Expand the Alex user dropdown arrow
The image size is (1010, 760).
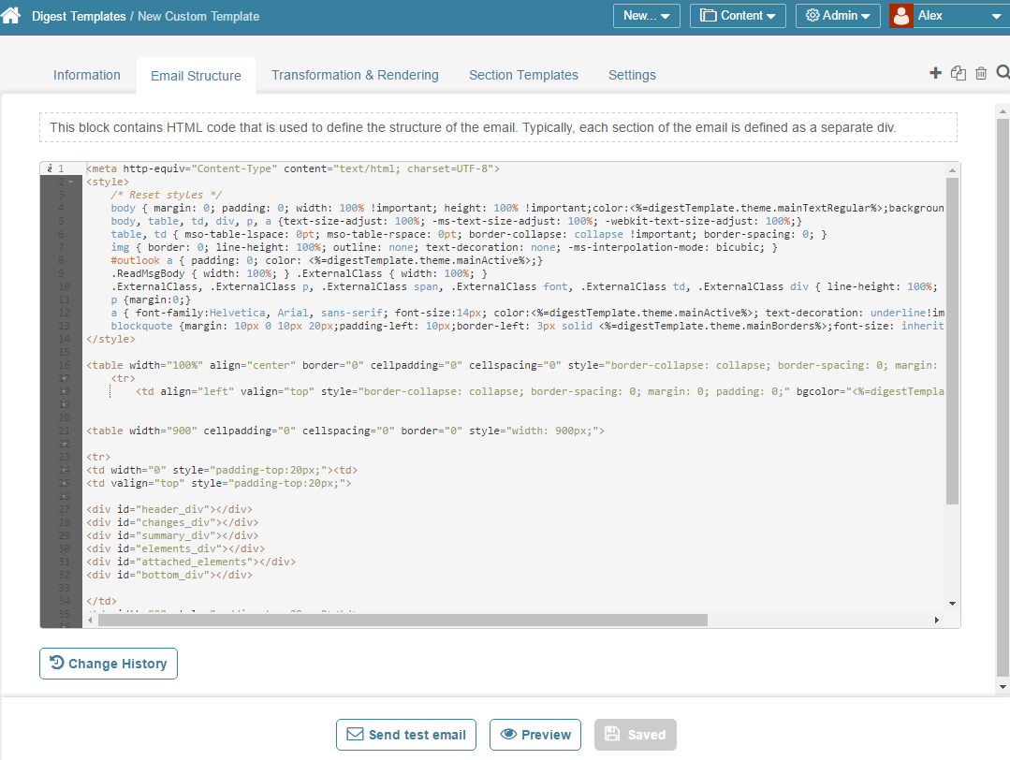[994, 16]
